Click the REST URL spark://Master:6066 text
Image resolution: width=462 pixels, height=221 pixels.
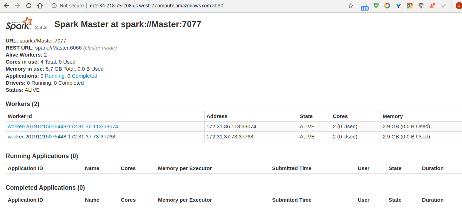pos(61,48)
